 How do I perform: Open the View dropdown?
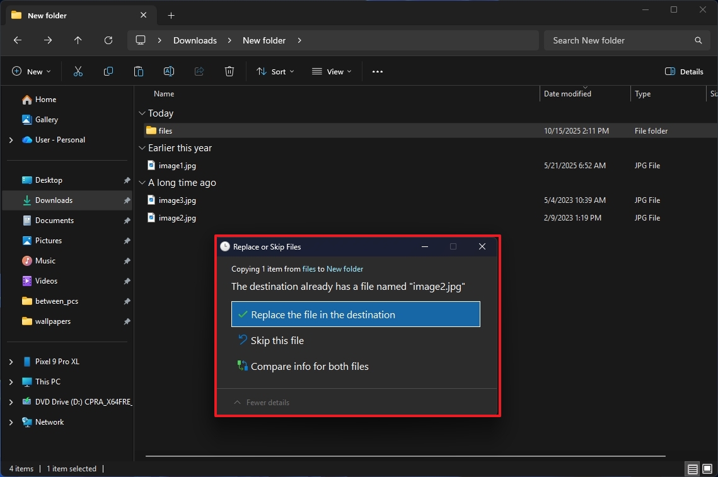coord(332,71)
